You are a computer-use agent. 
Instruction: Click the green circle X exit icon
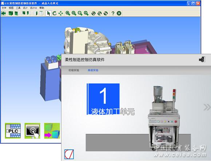pyautogui.click(x=119, y=13)
